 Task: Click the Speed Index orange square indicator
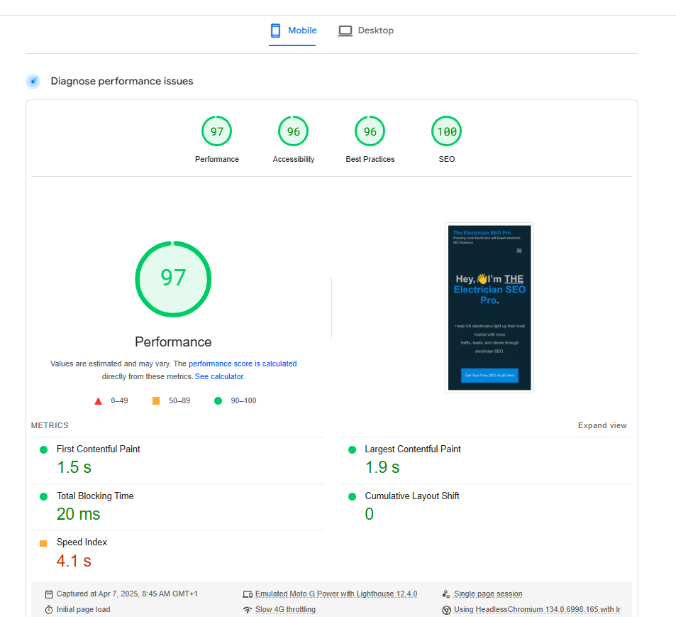pyautogui.click(x=43, y=543)
